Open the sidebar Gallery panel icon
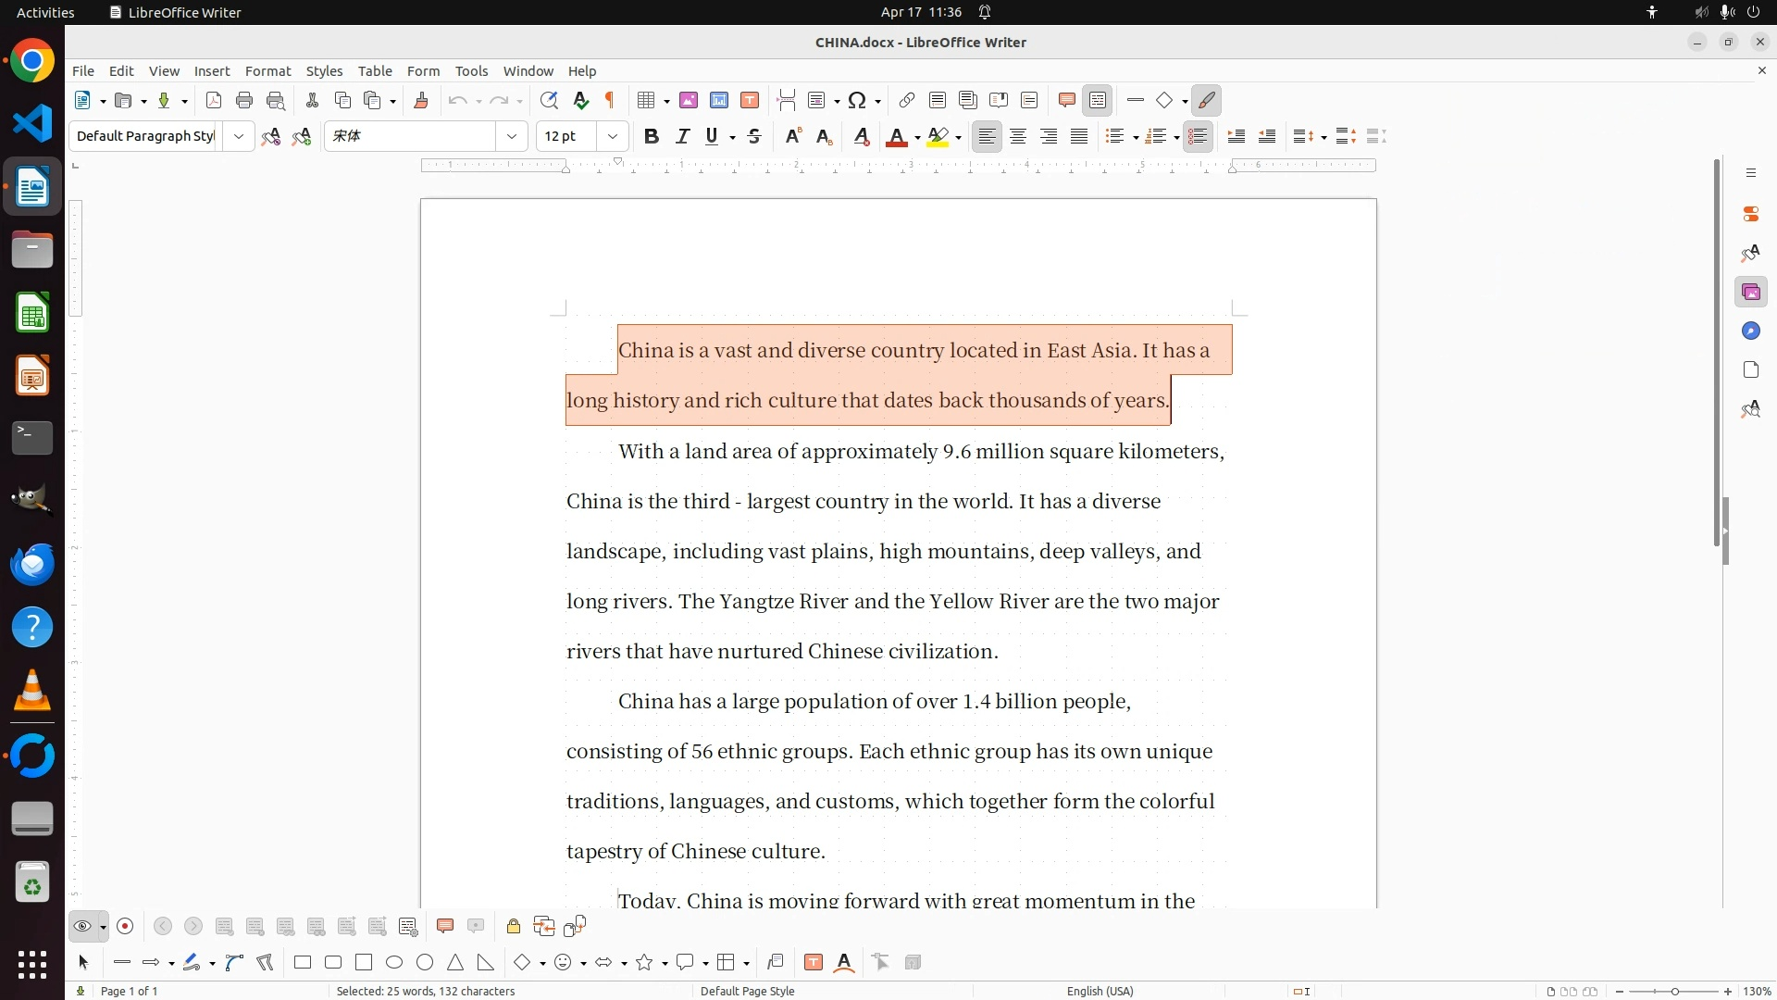The image size is (1777, 1000). click(1750, 293)
